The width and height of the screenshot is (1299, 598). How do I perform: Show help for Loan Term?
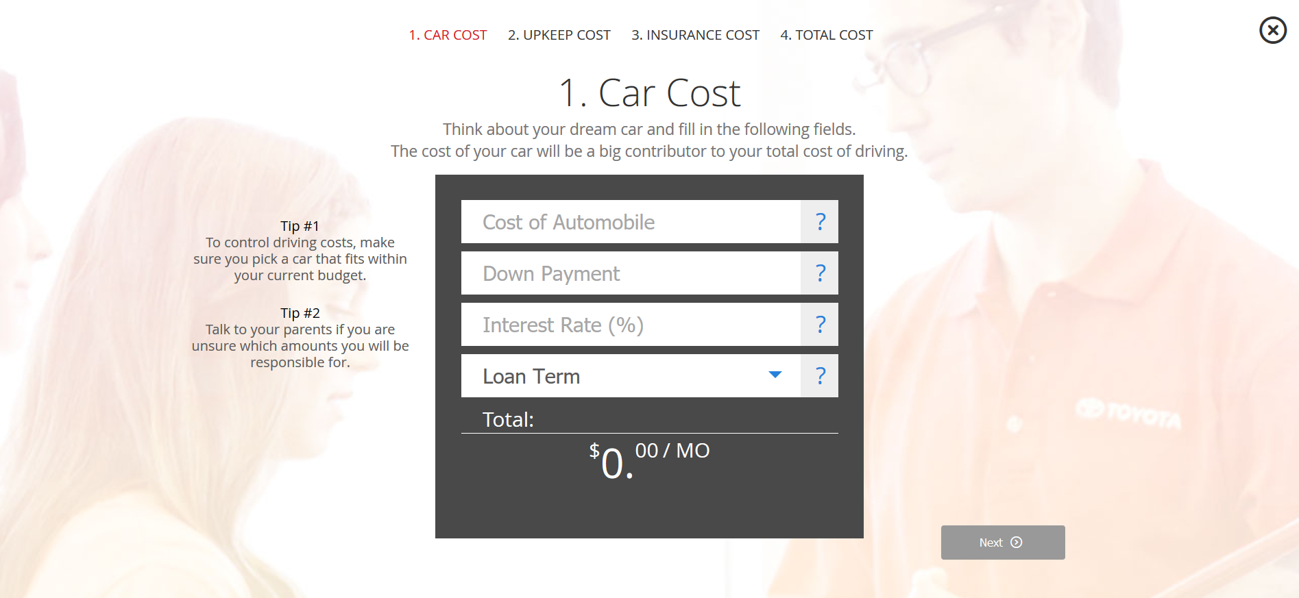pyautogui.click(x=820, y=375)
